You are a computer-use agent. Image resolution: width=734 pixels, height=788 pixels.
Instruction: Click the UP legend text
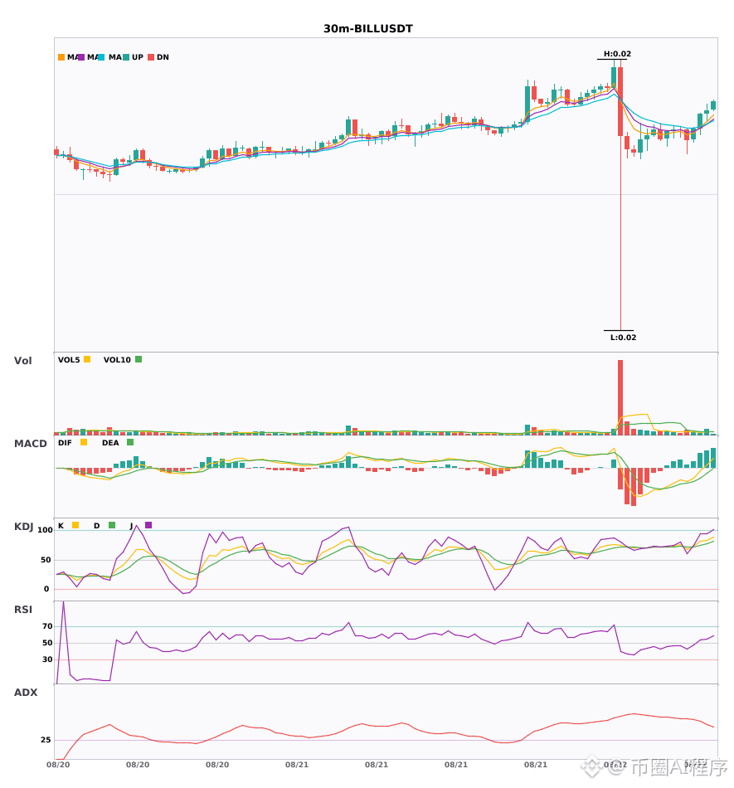click(137, 57)
